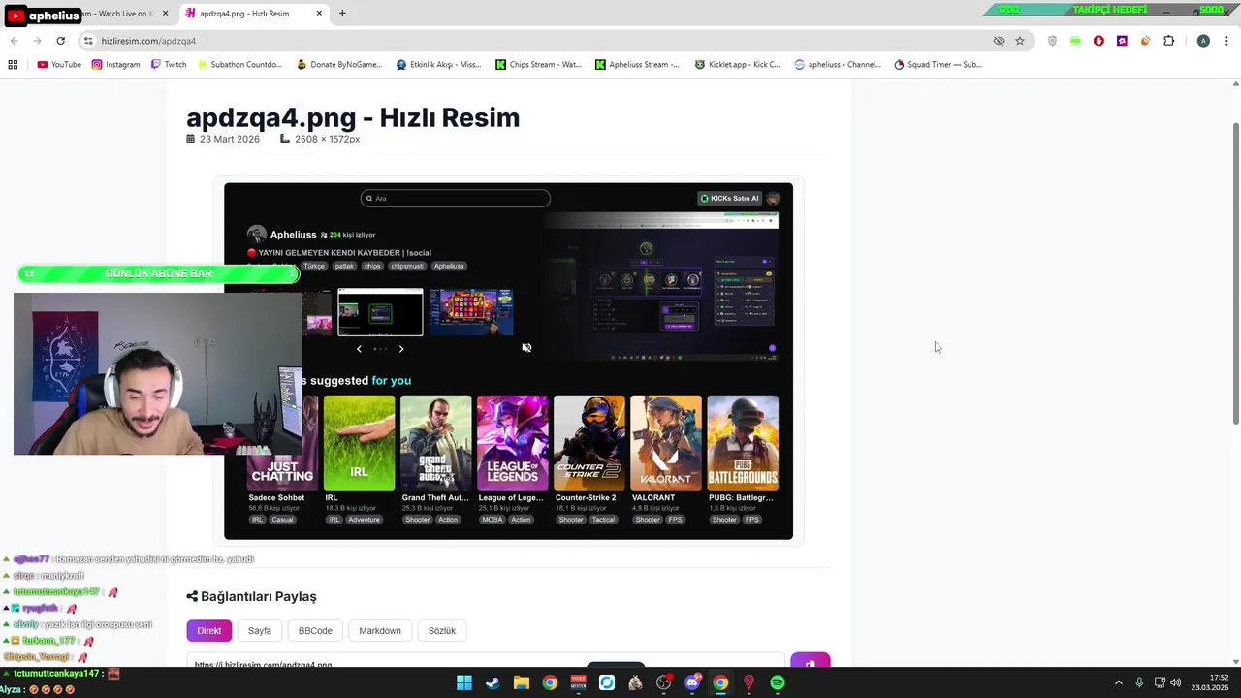The image size is (1241, 698).
Task: Click the upload date 23 Mart 2026
Action: [x=230, y=139]
